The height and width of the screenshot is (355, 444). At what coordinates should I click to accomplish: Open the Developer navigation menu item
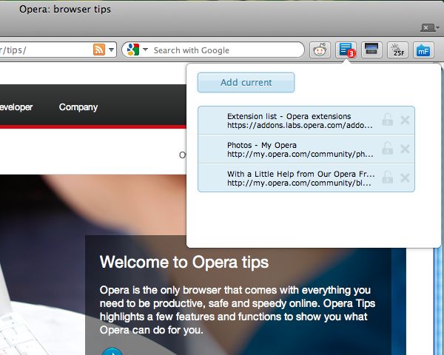(16, 107)
